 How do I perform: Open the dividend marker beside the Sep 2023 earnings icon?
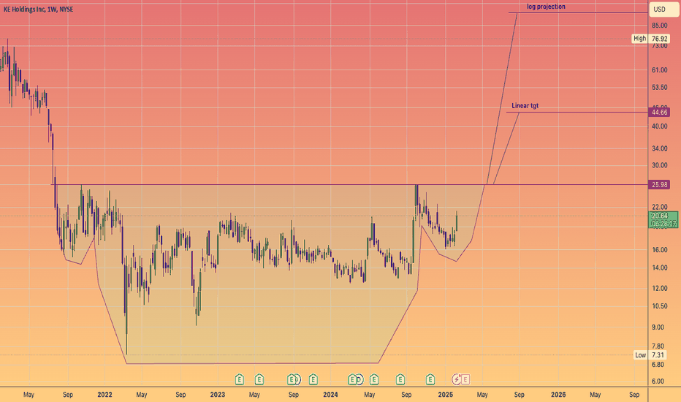pos(297,380)
